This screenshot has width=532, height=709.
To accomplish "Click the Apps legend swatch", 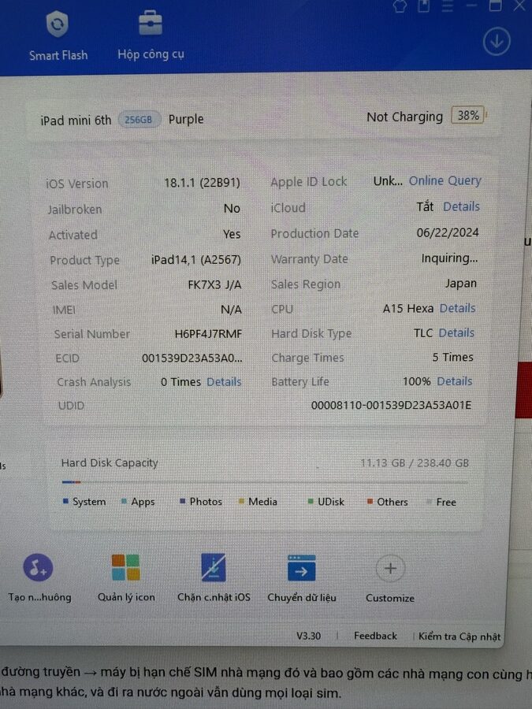I will [x=124, y=501].
